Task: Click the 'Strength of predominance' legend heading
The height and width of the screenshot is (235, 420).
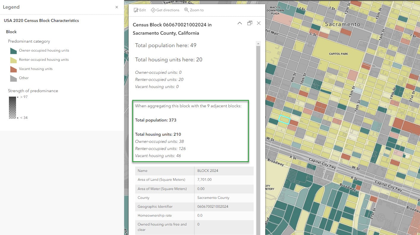Action: [33, 91]
